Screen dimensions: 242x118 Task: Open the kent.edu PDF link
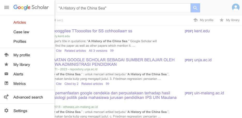click(197, 31)
